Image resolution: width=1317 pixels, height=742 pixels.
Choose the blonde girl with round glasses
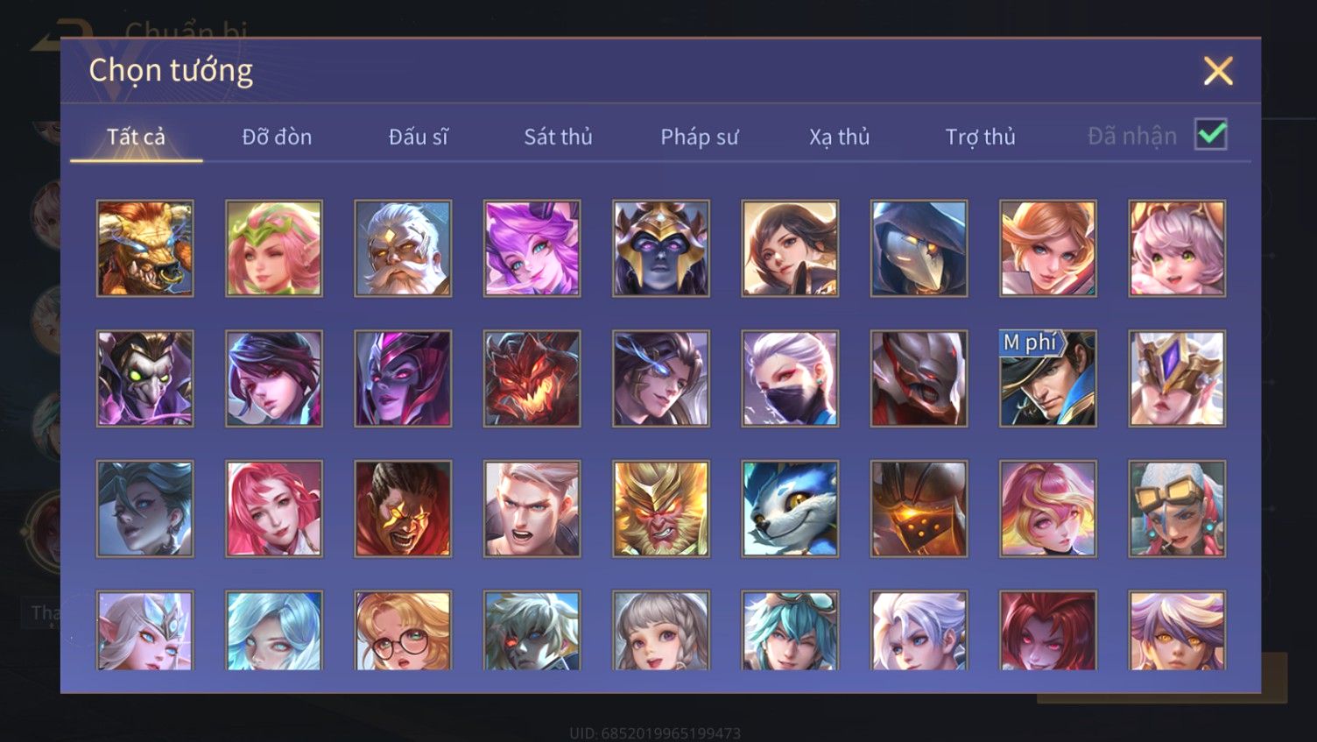[403, 630]
